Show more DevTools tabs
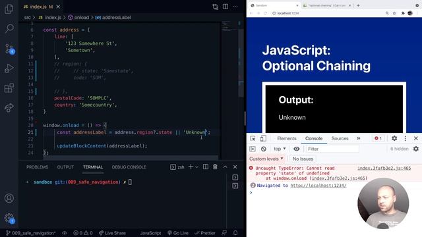 coord(359,138)
